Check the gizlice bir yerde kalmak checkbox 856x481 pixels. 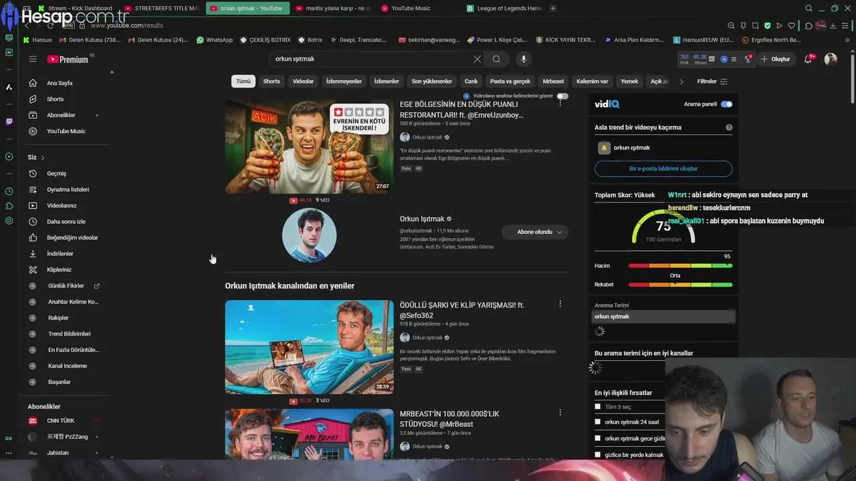click(597, 454)
